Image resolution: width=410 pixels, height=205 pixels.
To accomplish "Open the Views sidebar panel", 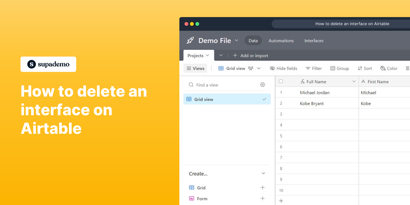I will coord(195,68).
